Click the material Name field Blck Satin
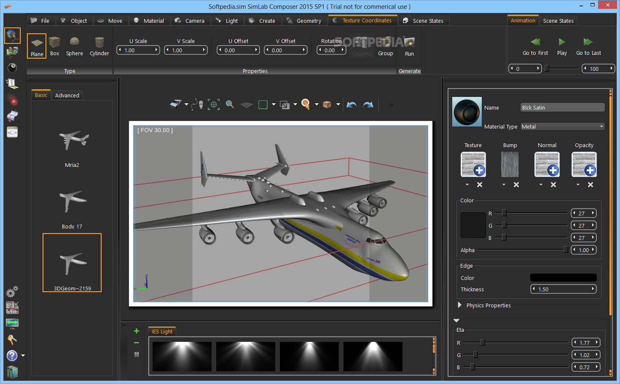The width and height of the screenshot is (620, 384). click(x=563, y=107)
